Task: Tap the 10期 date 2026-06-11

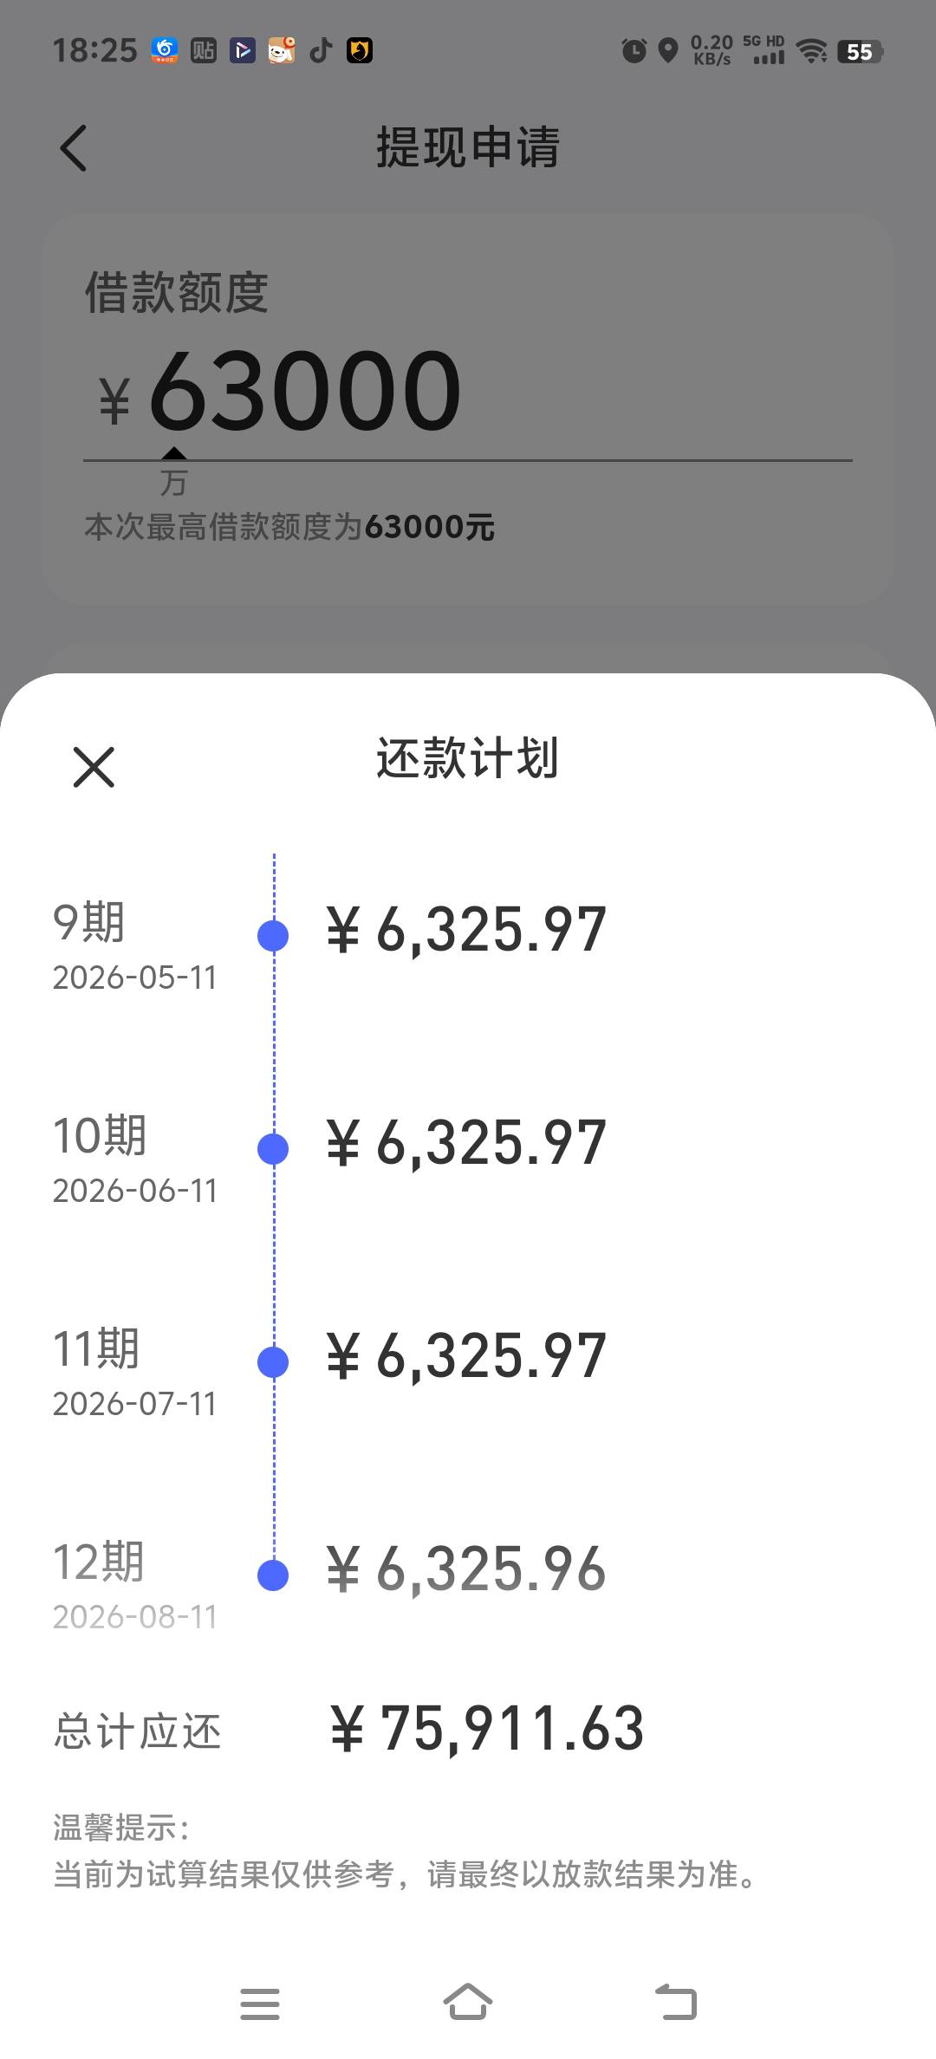Action: [x=134, y=1191]
